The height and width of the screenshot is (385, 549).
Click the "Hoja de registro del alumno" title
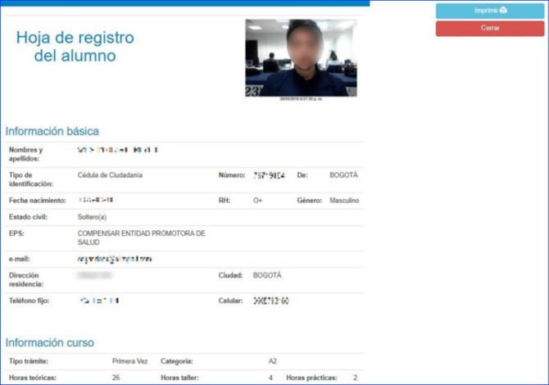pos(75,47)
